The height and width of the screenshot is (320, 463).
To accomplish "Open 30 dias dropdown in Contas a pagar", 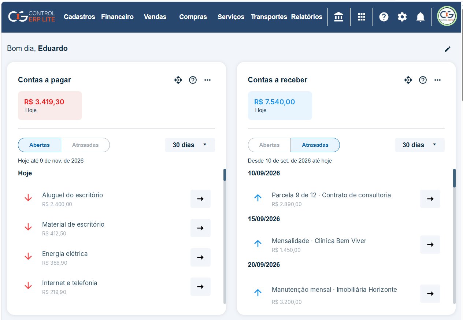I will (190, 145).
